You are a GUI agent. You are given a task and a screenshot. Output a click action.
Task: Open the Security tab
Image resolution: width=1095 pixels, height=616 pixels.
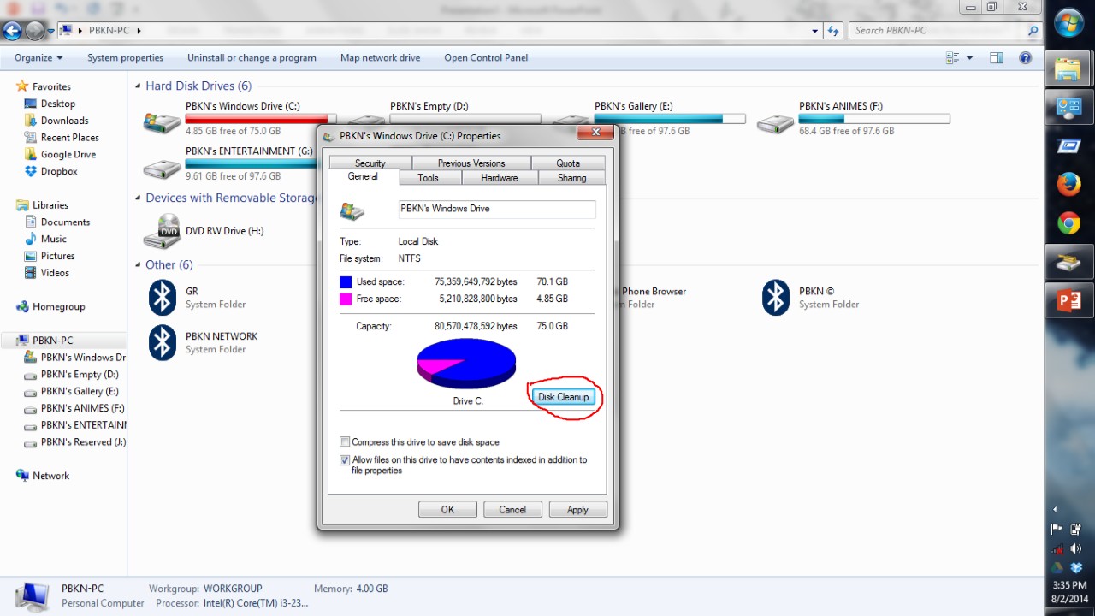(x=370, y=163)
